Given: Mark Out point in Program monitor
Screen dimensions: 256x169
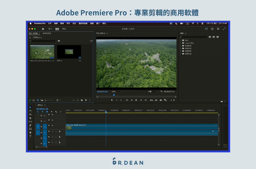Looking at the screenshot, I should (x=121, y=100).
